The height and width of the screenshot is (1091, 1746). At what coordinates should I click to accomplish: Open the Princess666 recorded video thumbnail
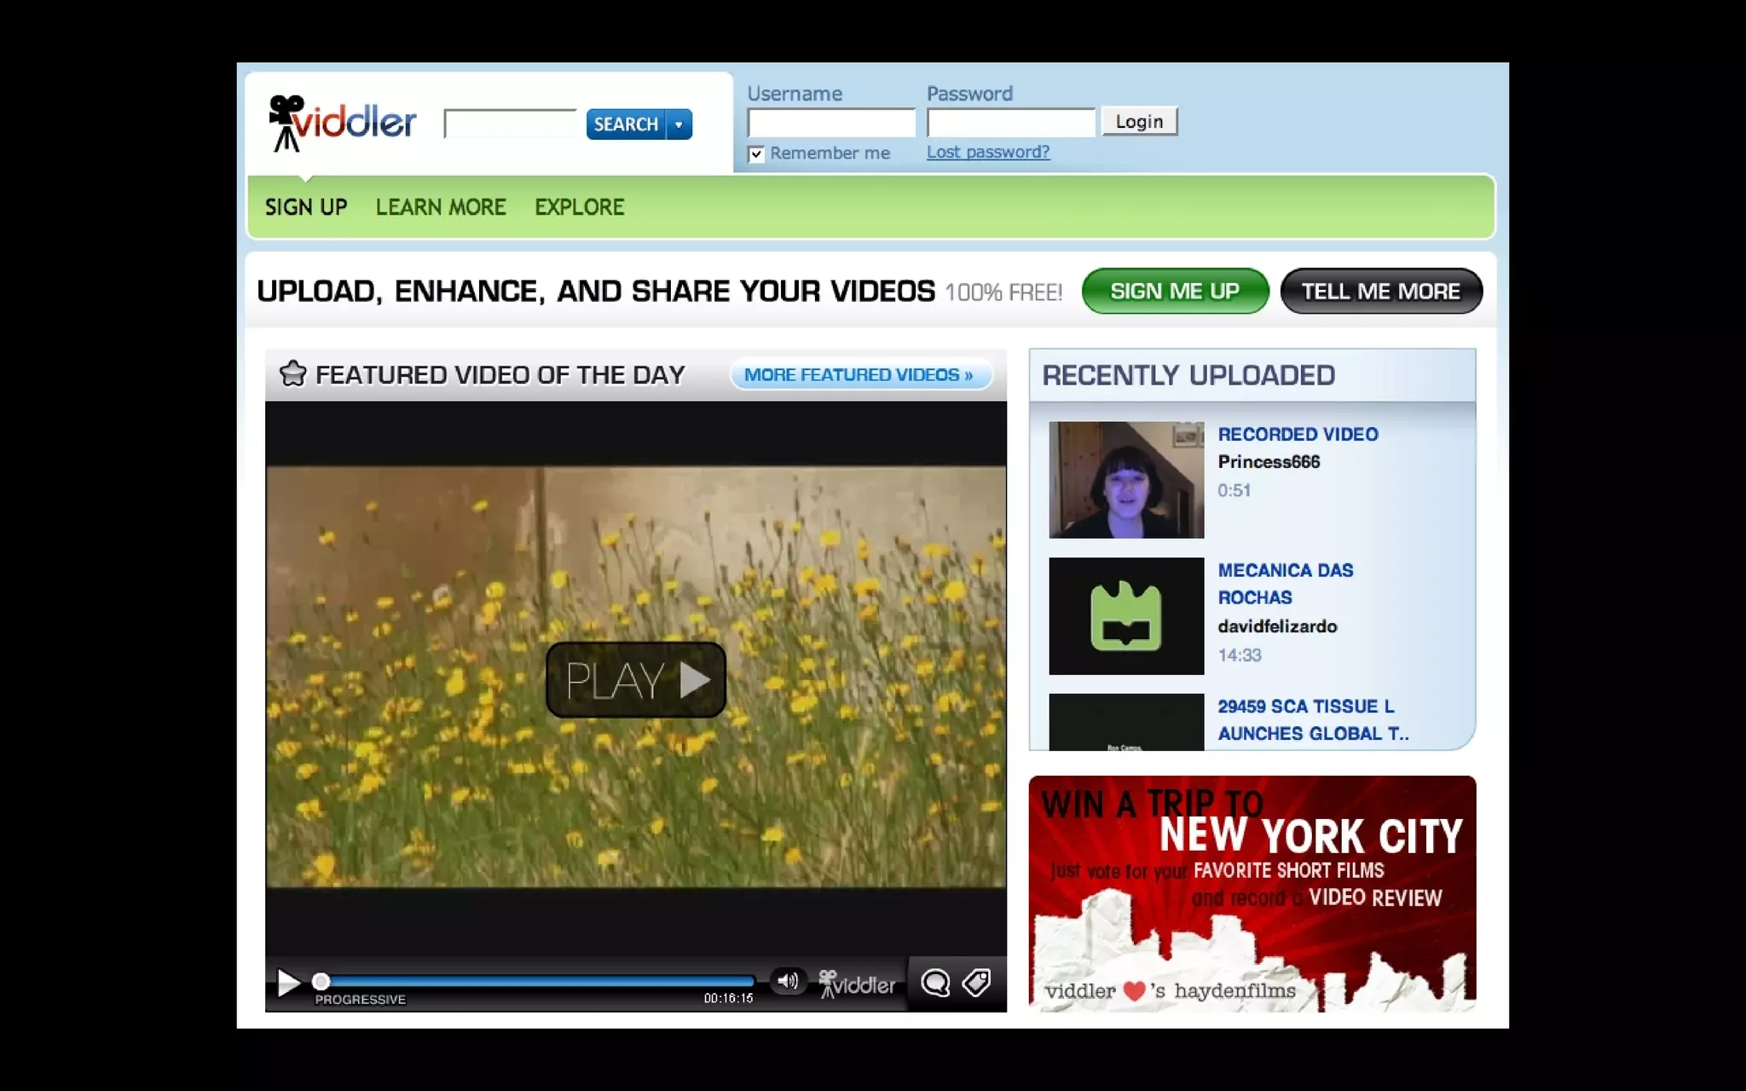point(1126,480)
